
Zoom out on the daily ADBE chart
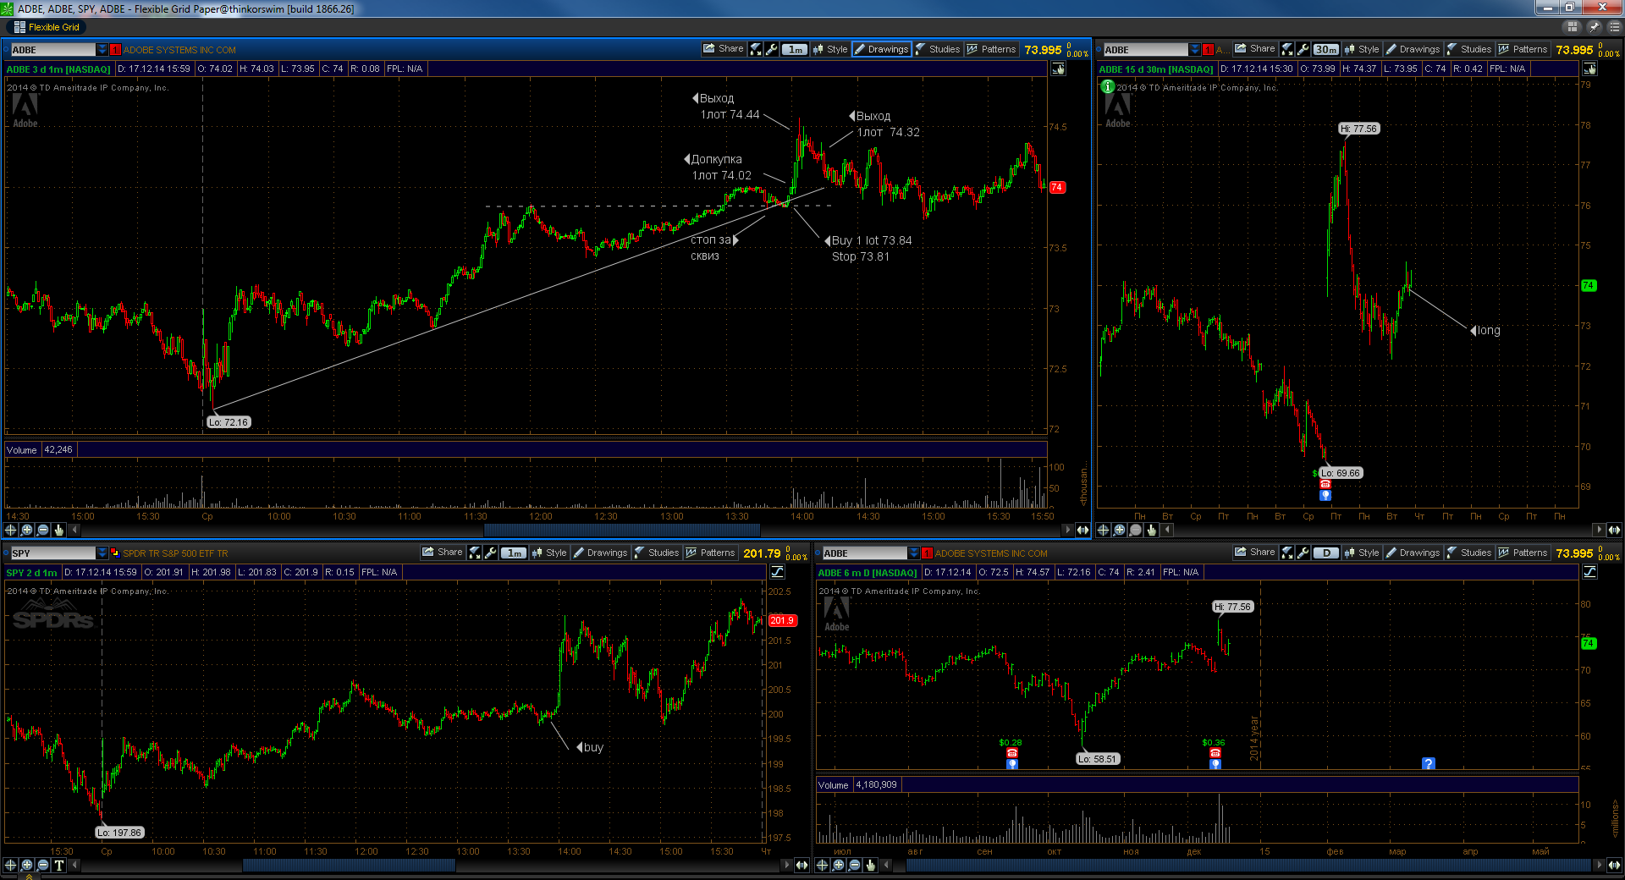click(x=855, y=865)
